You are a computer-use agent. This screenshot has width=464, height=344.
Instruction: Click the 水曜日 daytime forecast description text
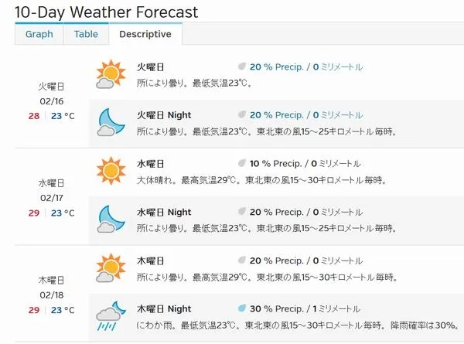262,180
